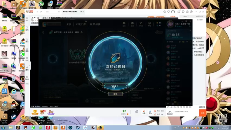Click the 0:13 queue timer

point(176,35)
